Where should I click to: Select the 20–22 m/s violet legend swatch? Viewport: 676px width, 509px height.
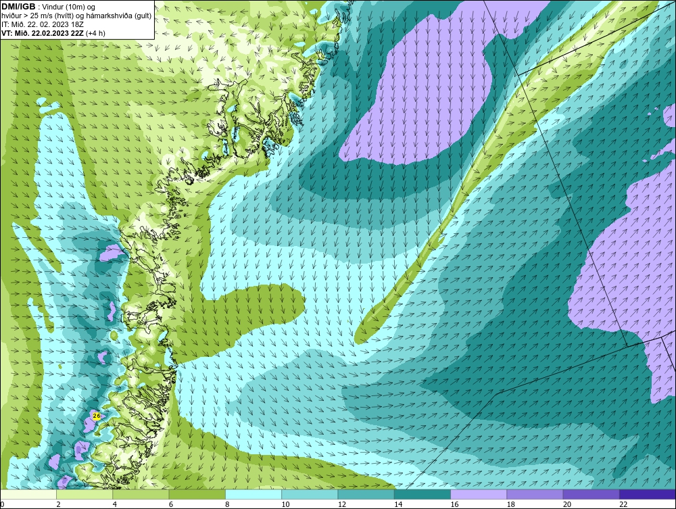tap(591, 494)
